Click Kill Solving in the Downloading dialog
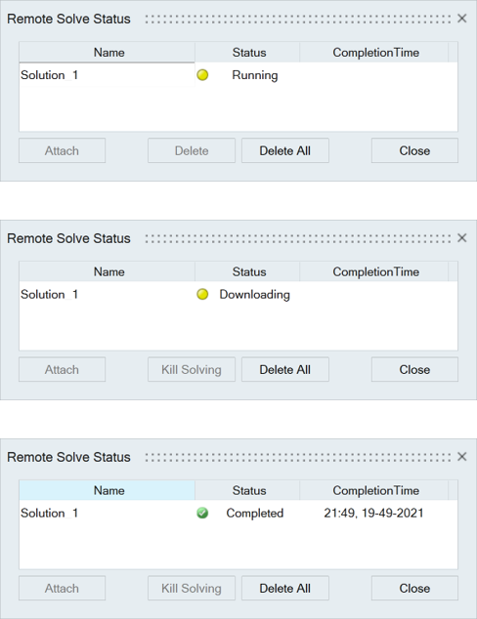 [x=192, y=369]
